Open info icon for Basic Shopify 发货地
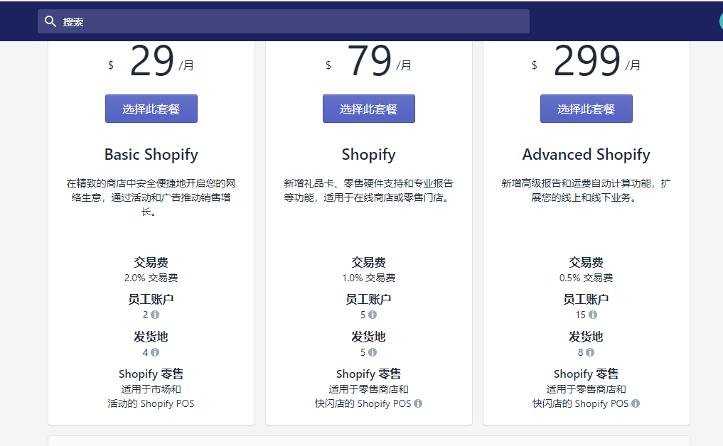 click(x=155, y=352)
